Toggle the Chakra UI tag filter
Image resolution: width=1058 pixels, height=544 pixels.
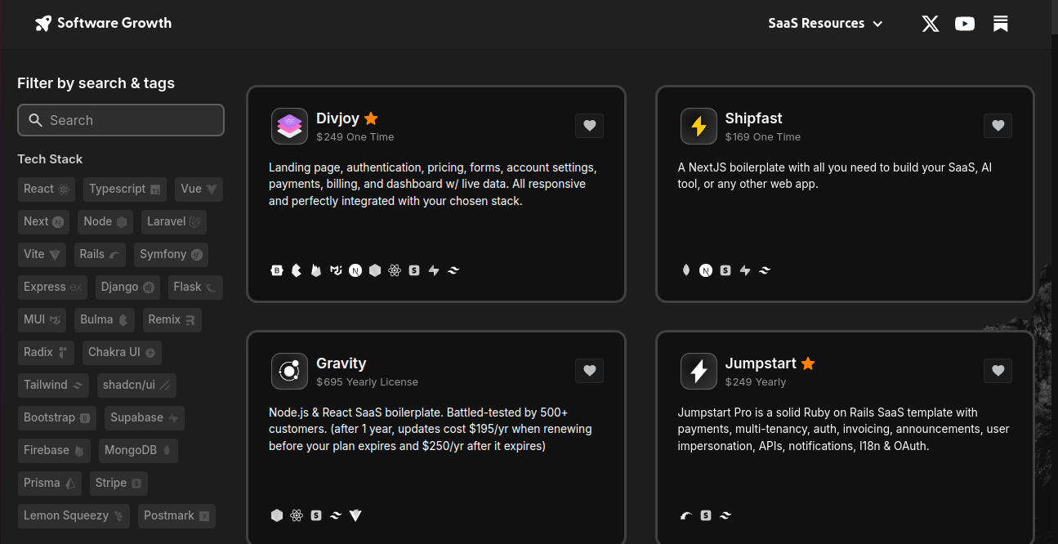click(122, 352)
